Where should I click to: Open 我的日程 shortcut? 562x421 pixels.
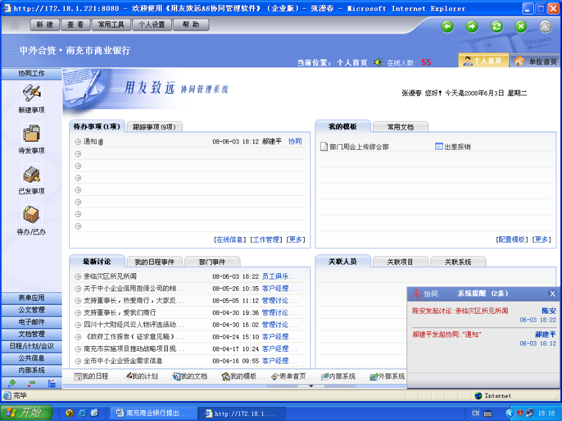click(x=91, y=376)
